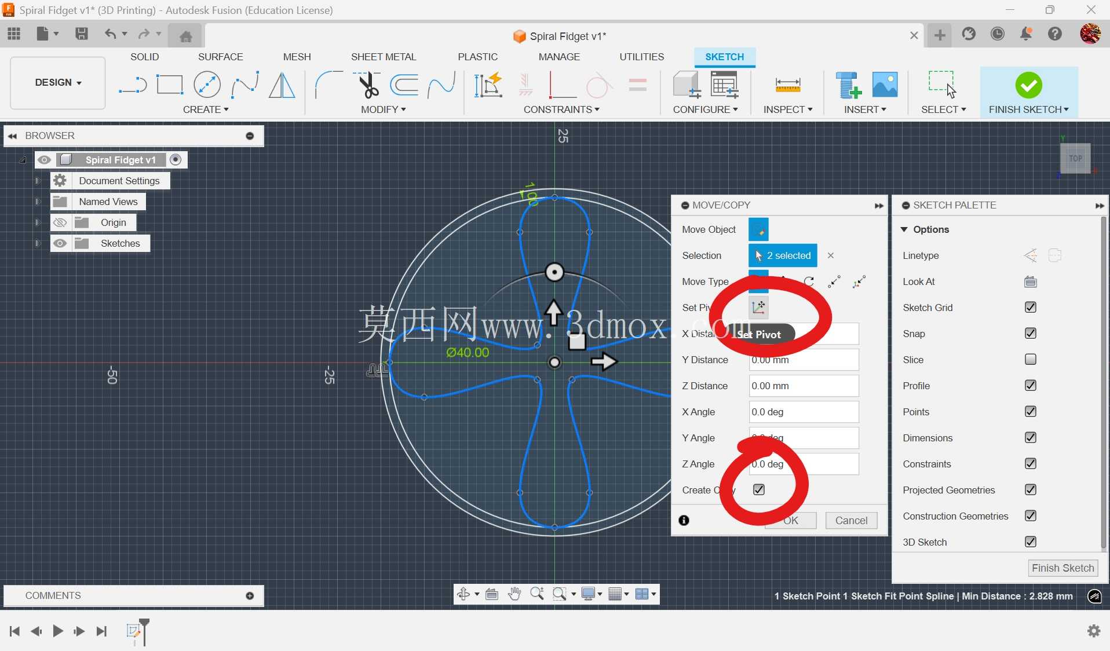Image resolution: width=1110 pixels, height=651 pixels.
Task: Uncheck the Create Copy checkbox
Action: coord(759,489)
